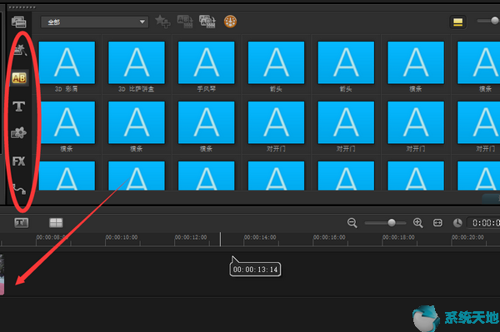Click ruler mark 00:00:12:00

(x=191, y=237)
